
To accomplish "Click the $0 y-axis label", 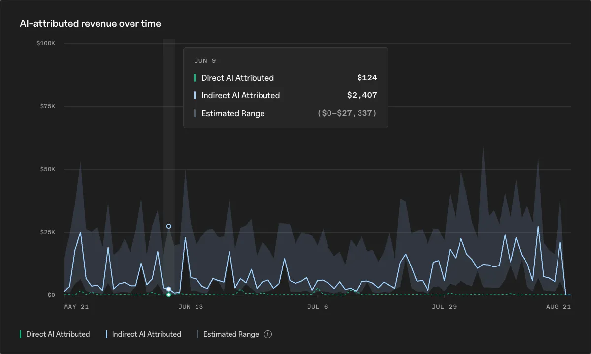I will click(51, 295).
